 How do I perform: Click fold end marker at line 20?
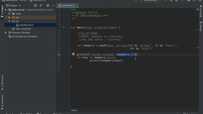coord(69,67)
